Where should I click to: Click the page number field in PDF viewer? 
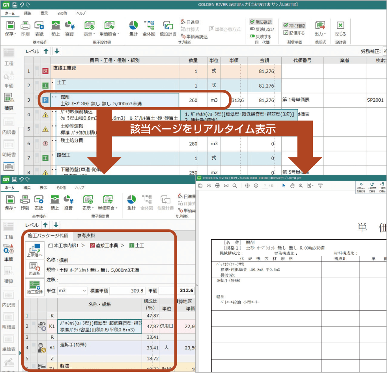click(x=265, y=185)
